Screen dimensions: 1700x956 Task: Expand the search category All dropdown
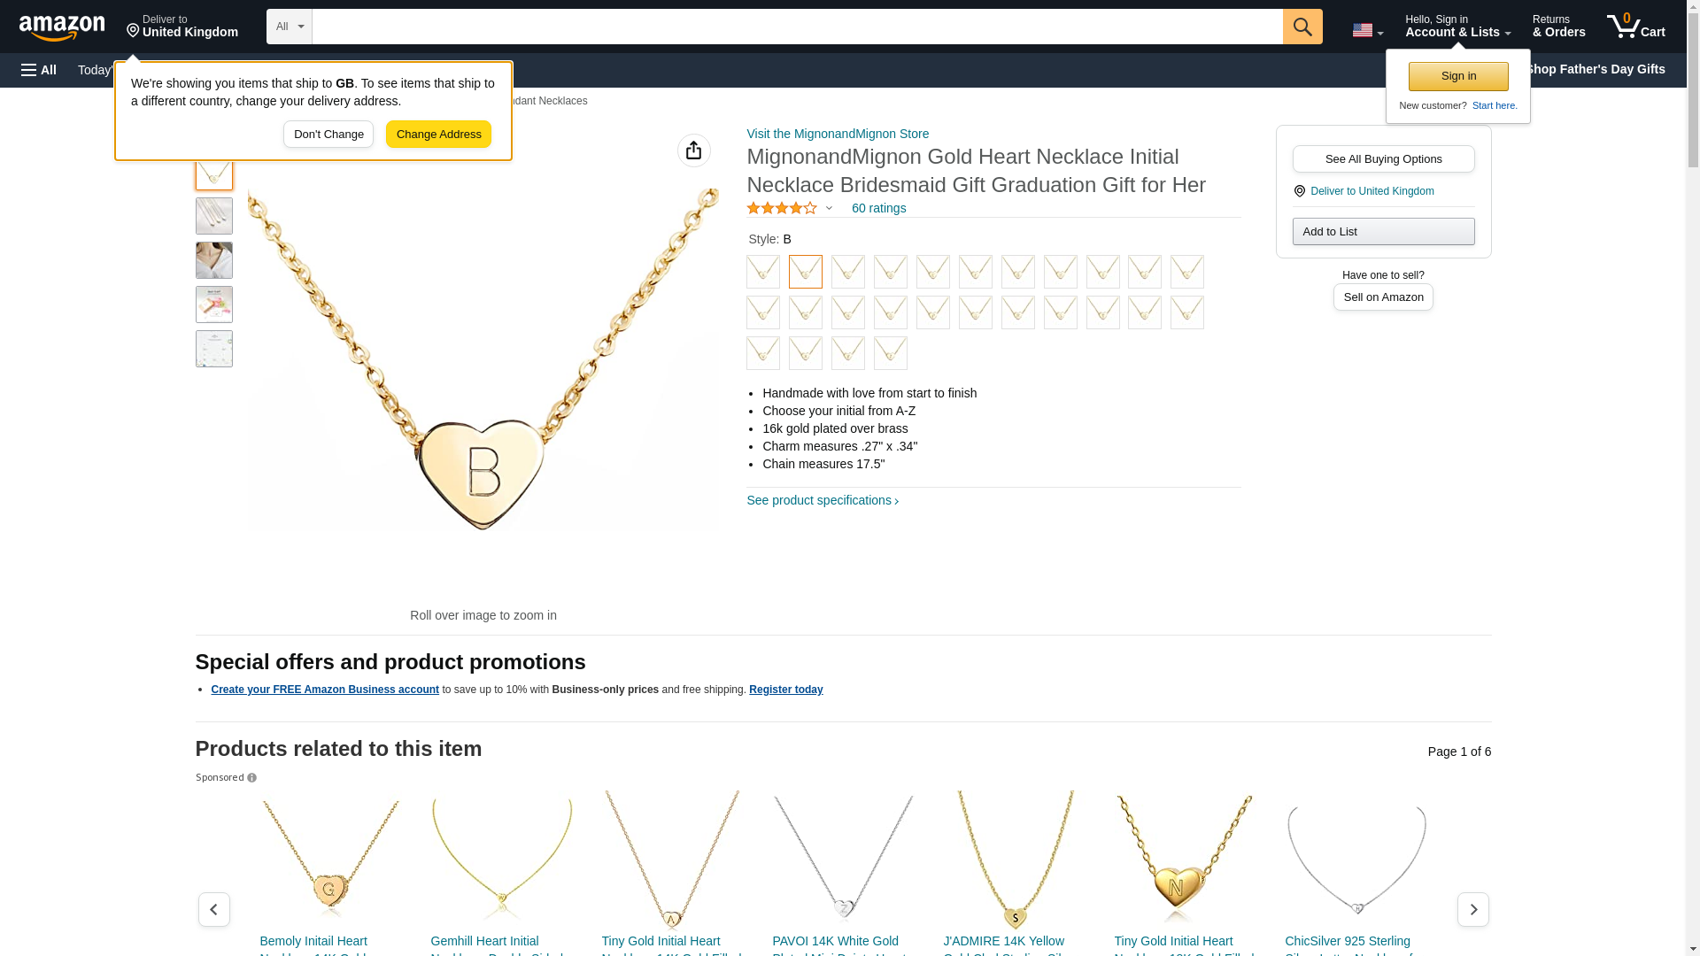point(289,27)
